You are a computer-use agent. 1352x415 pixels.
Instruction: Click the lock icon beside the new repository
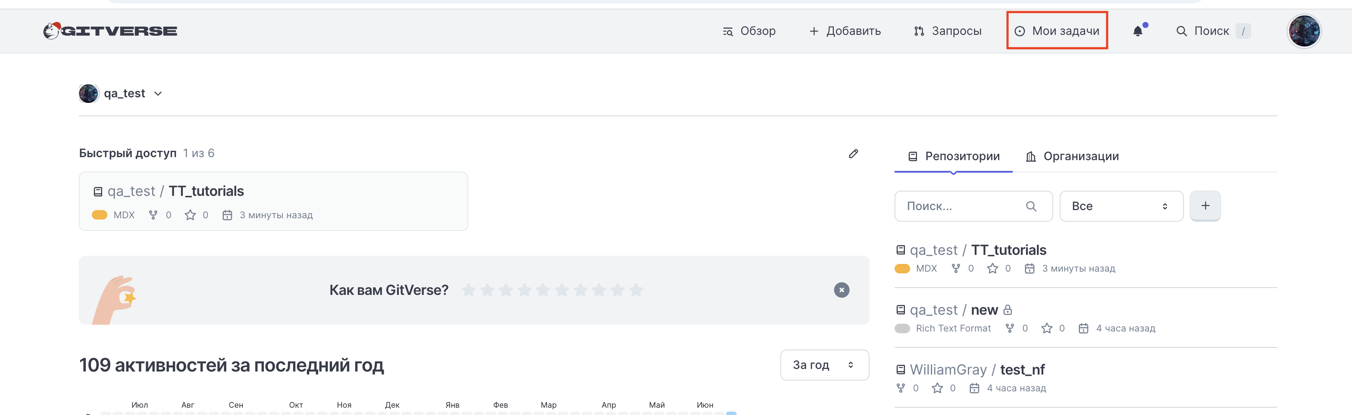(1008, 310)
